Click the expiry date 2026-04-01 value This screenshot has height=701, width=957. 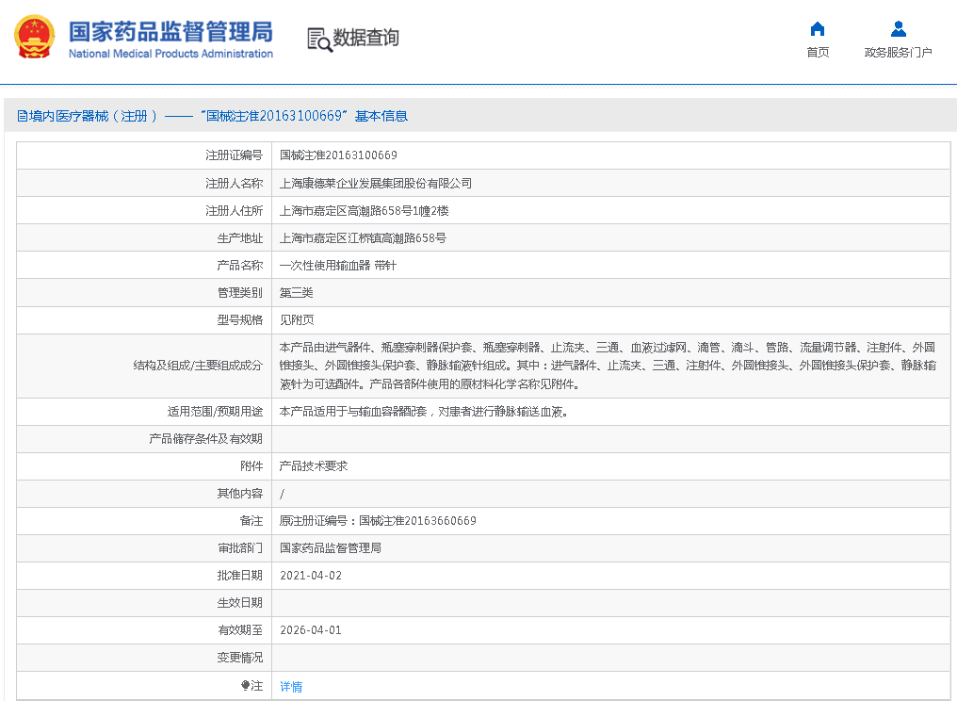(x=311, y=630)
